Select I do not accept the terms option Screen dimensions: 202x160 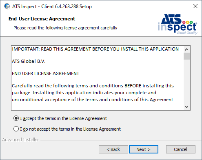[16, 129]
